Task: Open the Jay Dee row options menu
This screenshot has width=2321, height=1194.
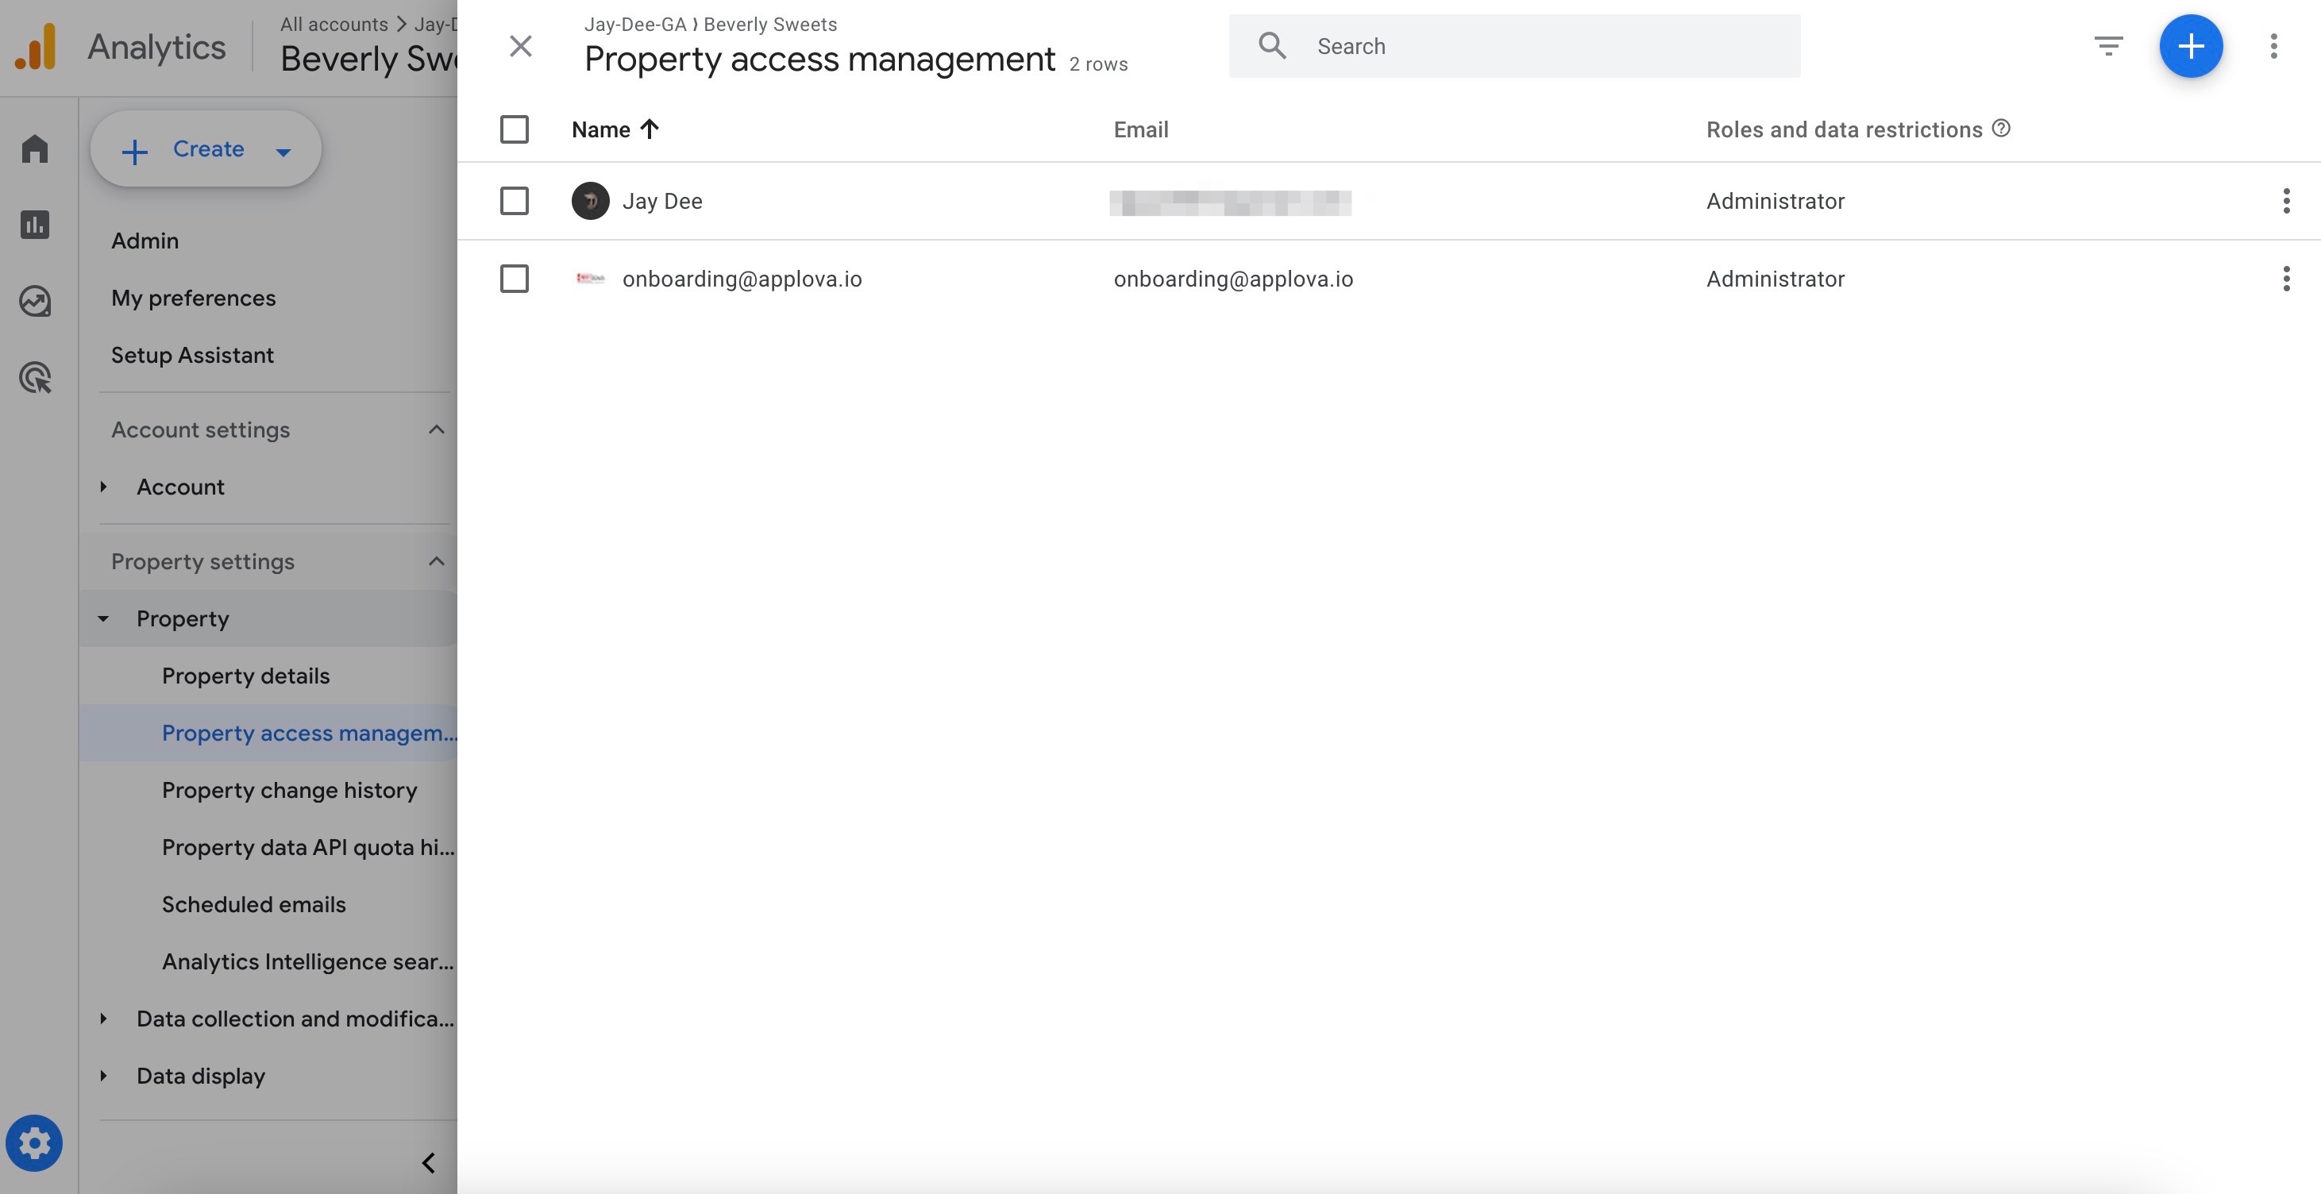Action: click(x=2286, y=201)
